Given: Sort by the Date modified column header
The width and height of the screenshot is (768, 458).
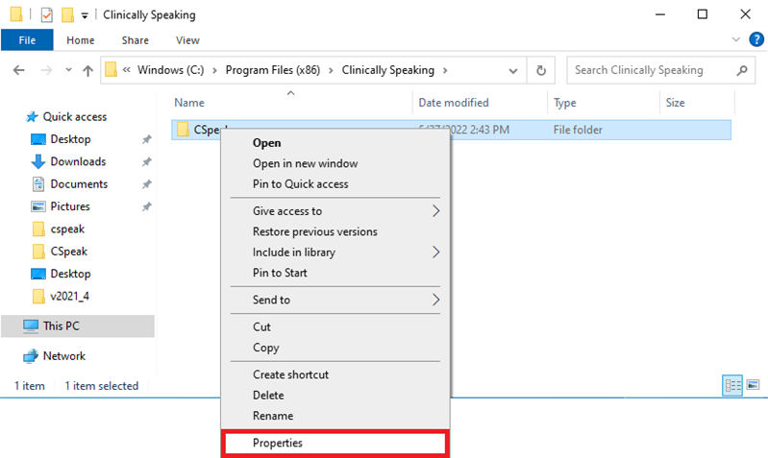Looking at the screenshot, I should tap(454, 103).
